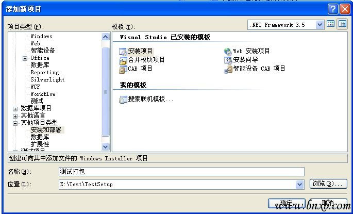Select the Web 安装项目 template icon
The height and width of the screenshot is (214, 353).
coord(228,52)
